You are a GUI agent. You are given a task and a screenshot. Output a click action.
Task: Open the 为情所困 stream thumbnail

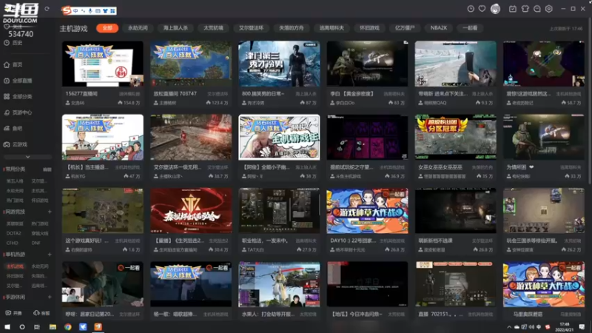(x=544, y=138)
